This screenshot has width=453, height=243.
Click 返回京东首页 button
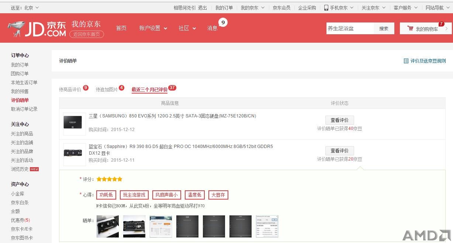(86, 34)
